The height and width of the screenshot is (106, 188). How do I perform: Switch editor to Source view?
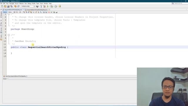tap(5, 12)
